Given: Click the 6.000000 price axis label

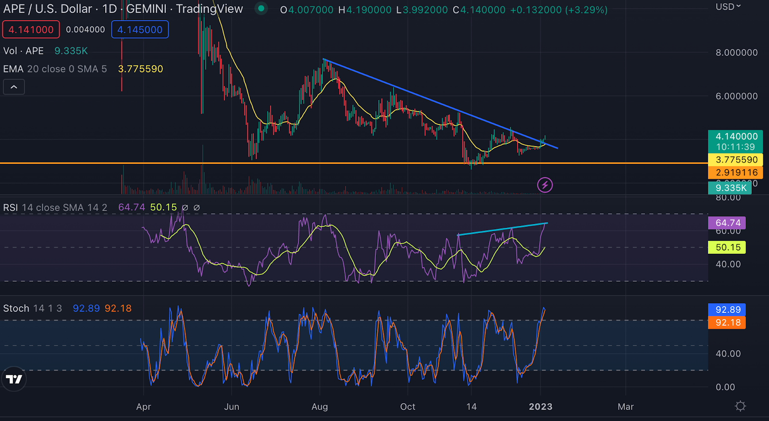Looking at the screenshot, I should click(737, 96).
